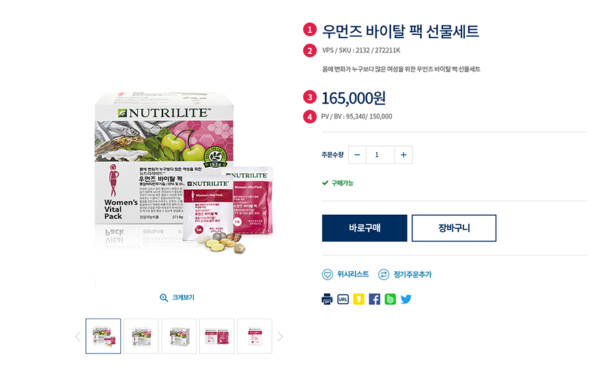Image resolution: width=613 pixels, height=384 pixels.
Task: Copy the product URL via URL icon
Action: [x=343, y=299]
